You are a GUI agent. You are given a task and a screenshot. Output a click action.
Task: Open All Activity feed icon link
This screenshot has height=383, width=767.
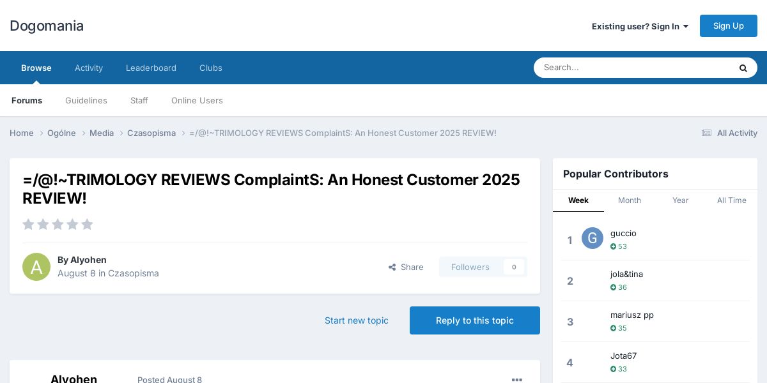[729, 133]
